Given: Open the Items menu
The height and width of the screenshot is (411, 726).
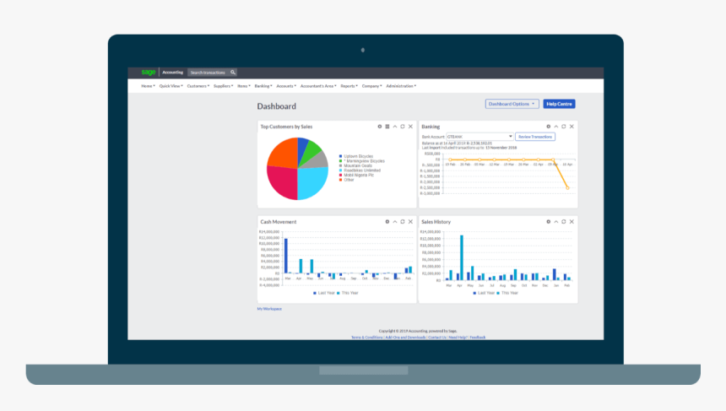Looking at the screenshot, I should [243, 86].
